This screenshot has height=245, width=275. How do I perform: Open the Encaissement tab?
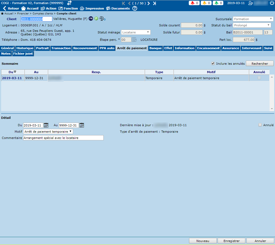[208, 48]
